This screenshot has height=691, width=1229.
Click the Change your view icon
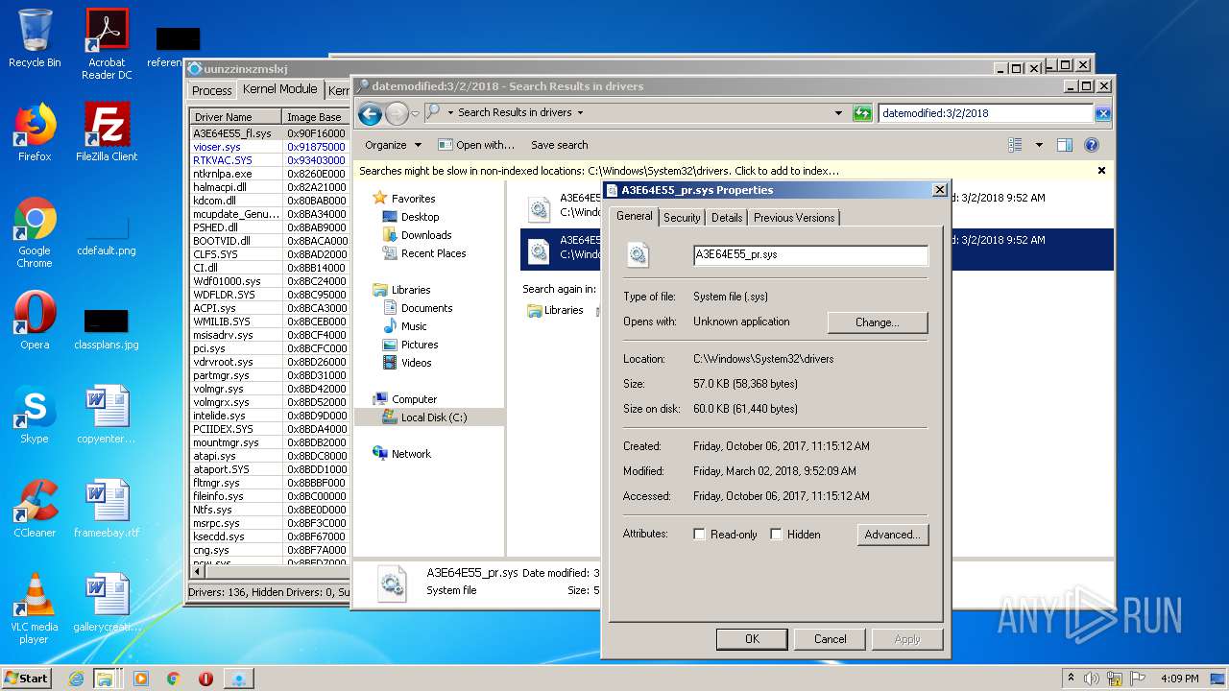pyautogui.click(x=1015, y=145)
